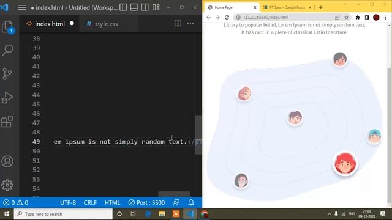Toggle the bottom panel layout icon
This screenshot has width=392, height=220.
pos(134,7)
